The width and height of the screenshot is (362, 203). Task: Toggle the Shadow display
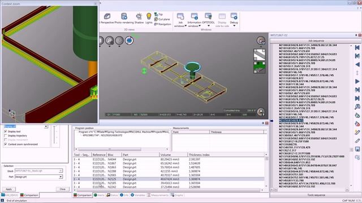(x=139, y=19)
